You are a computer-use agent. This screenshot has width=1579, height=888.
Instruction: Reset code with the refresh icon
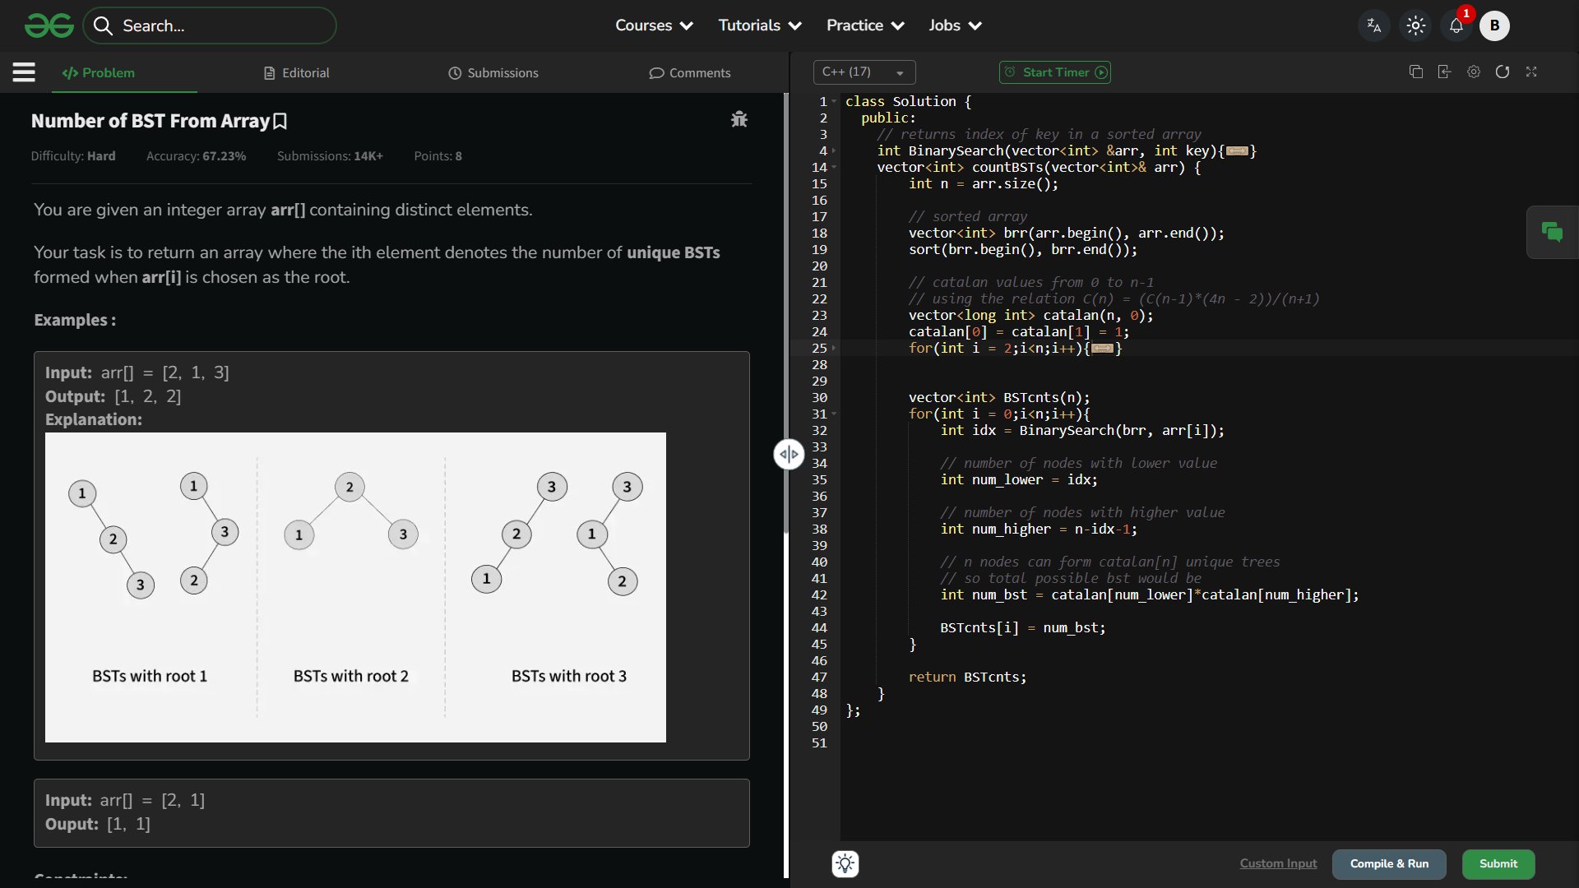pos(1503,72)
